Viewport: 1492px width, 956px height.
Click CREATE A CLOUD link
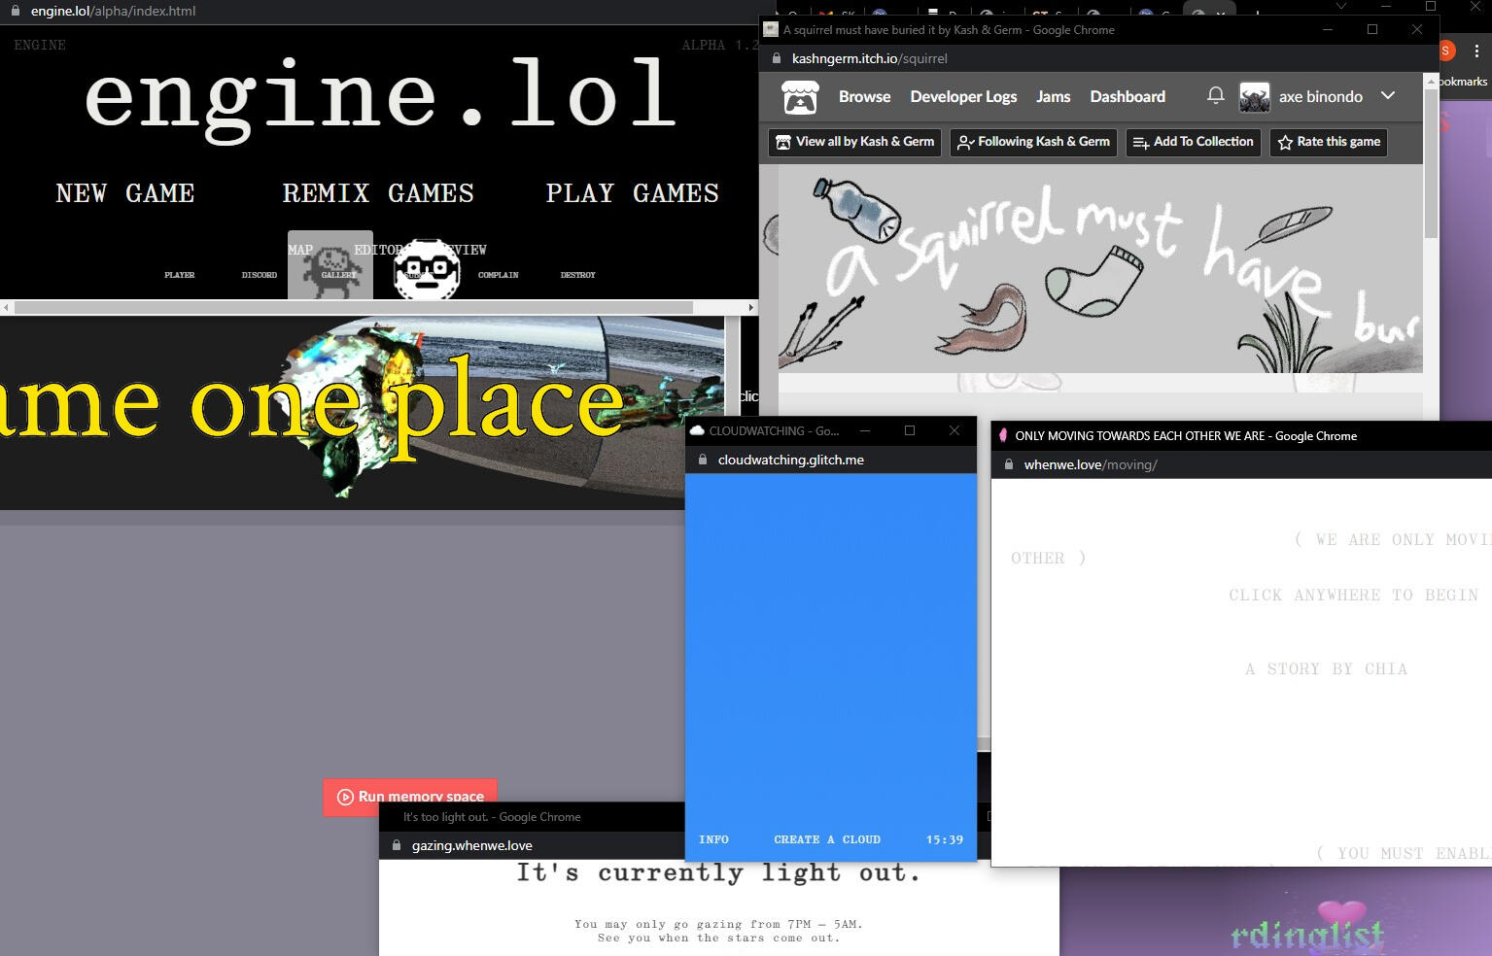[826, 839]
